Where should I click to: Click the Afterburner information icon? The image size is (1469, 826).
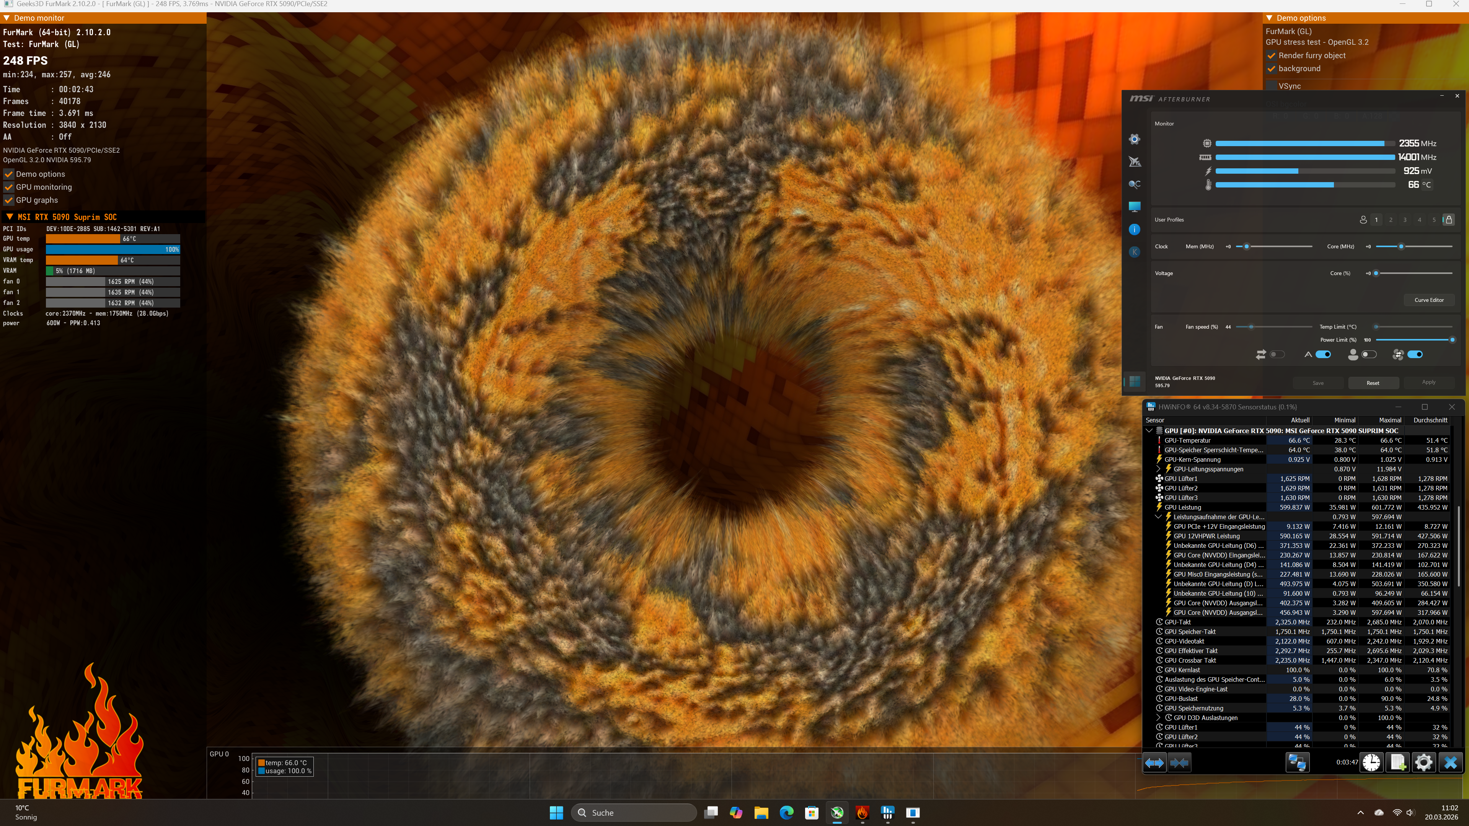[1135, 229]
